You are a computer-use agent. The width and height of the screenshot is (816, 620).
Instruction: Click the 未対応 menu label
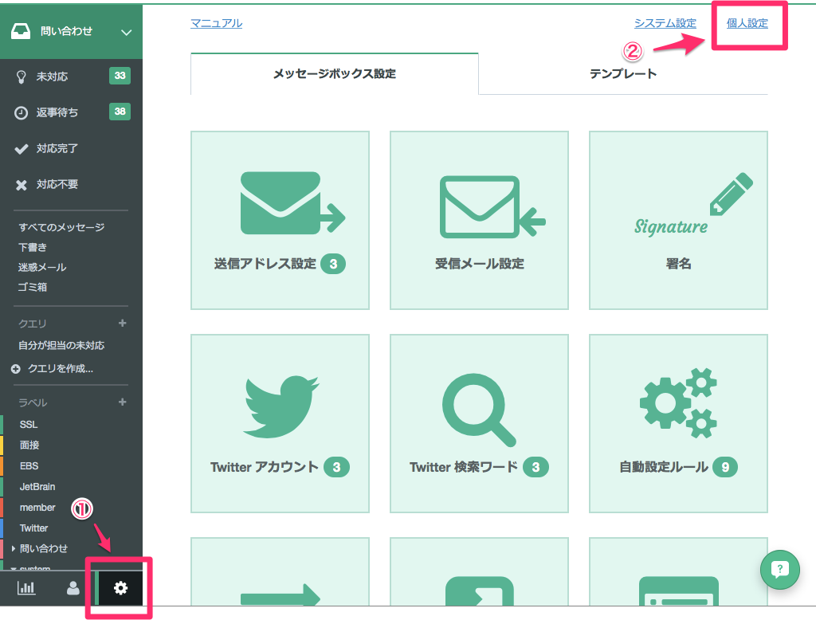tap(52, 77)
